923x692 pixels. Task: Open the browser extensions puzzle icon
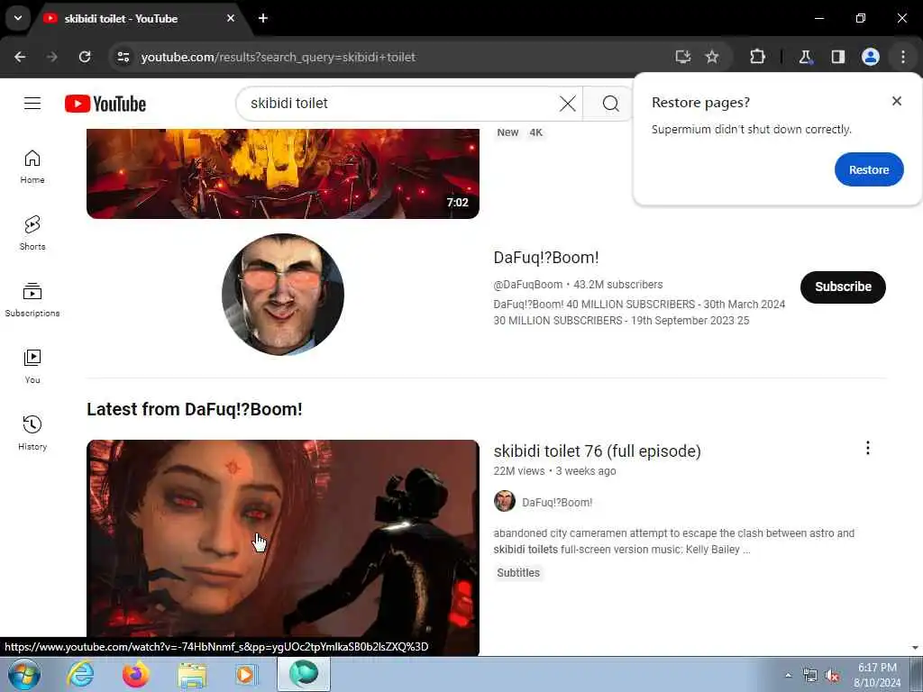click(x=757, y=57)
